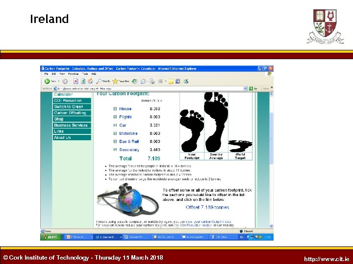Open Search with the magnifier icon
The image size is (353, 264).
tap(99, 81)
